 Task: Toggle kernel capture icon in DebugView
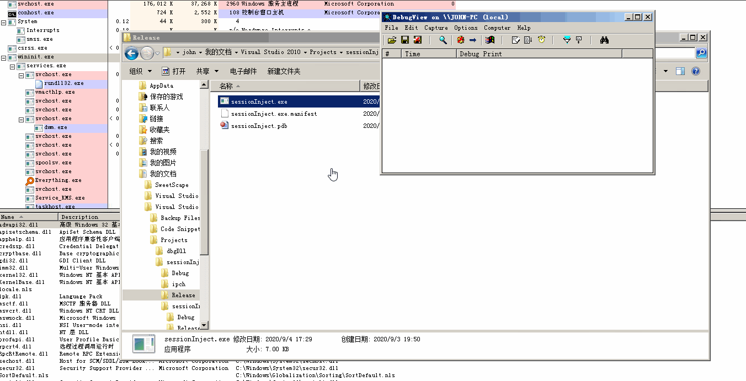click(x=461, y=40)
